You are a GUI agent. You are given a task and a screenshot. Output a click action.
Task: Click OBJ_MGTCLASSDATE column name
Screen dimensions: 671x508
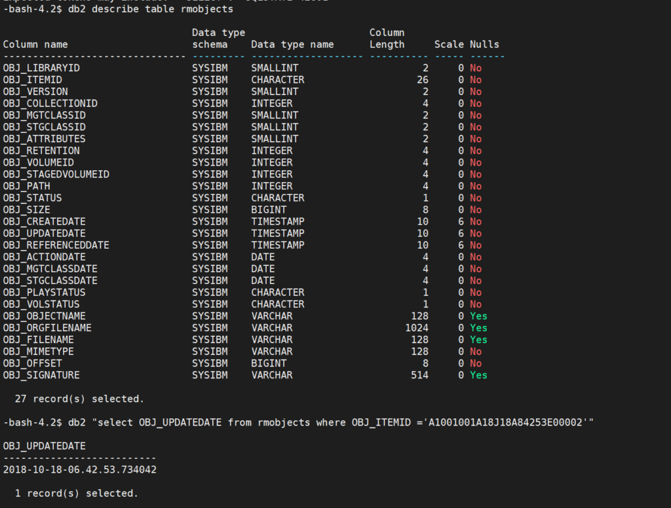coord(50,269)
